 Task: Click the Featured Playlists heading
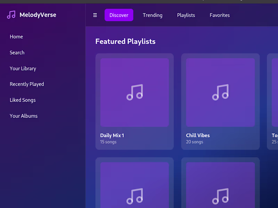tap(125, 41)
